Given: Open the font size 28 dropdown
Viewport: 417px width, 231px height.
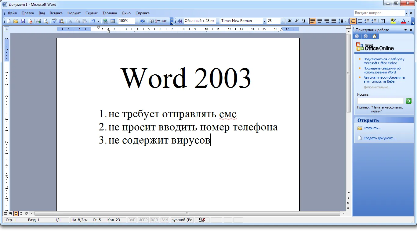Looking at the screenshot, I should tap(282, 21).
